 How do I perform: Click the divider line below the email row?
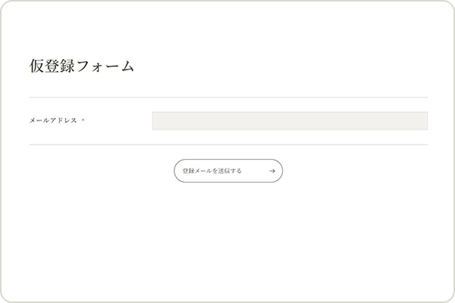point(227,144)
